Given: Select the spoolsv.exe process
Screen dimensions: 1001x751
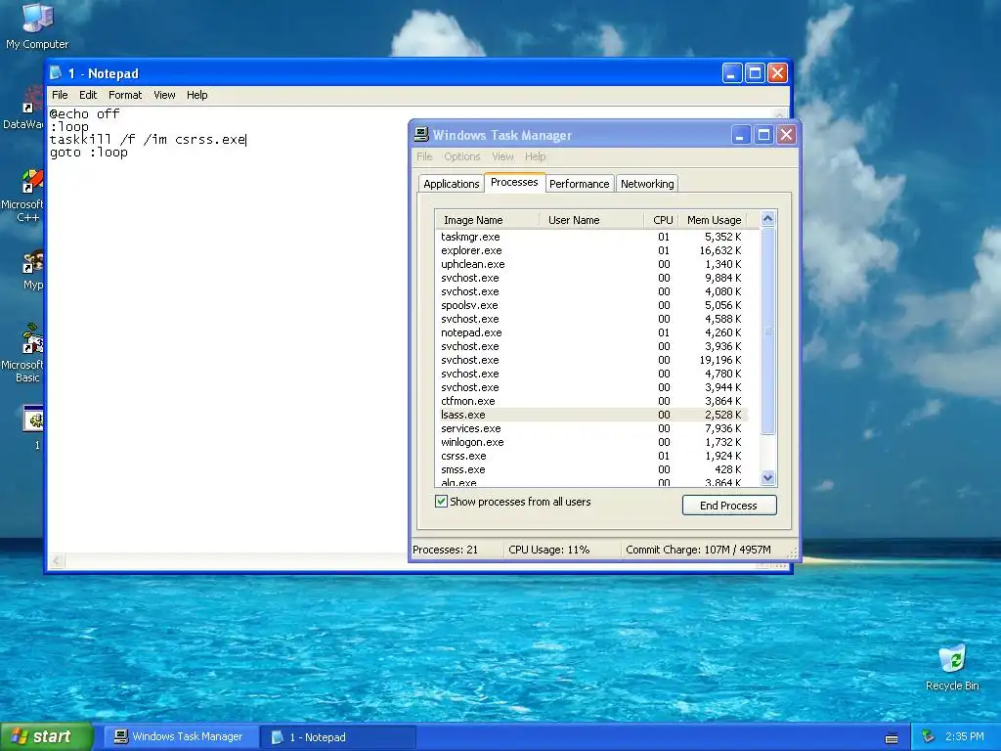Looking at the screenshot, I should [591, 305].
